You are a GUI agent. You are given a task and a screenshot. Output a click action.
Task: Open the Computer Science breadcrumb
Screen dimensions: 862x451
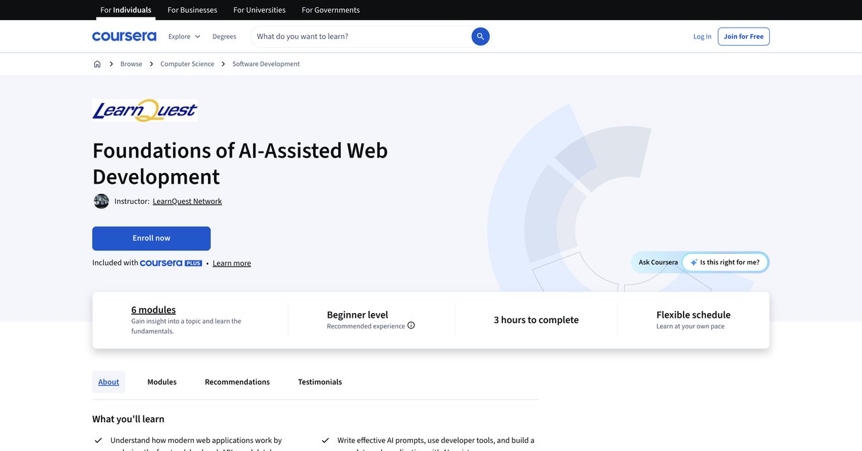click(x=187, y=64)
